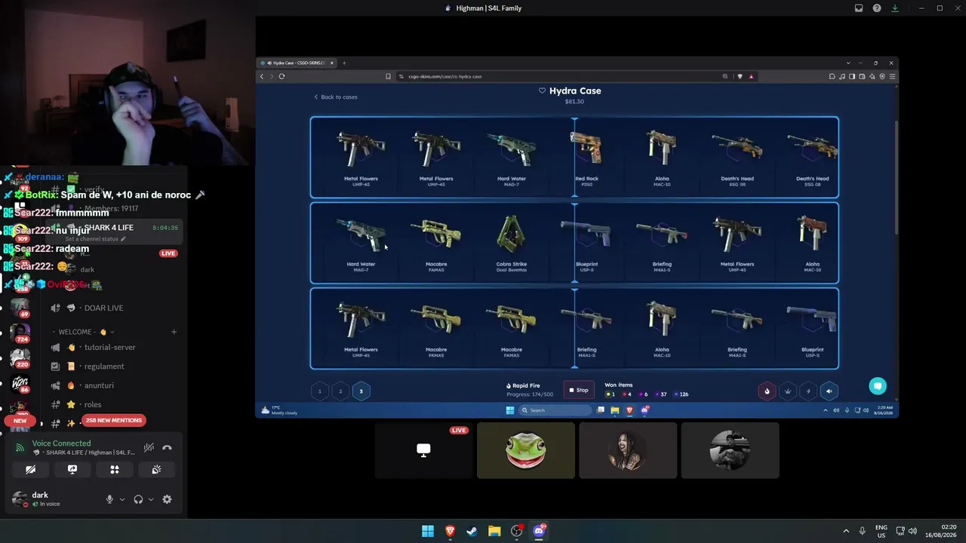
Task: Open File Explorer from the host taskbar
Action: tap(494, 531)
